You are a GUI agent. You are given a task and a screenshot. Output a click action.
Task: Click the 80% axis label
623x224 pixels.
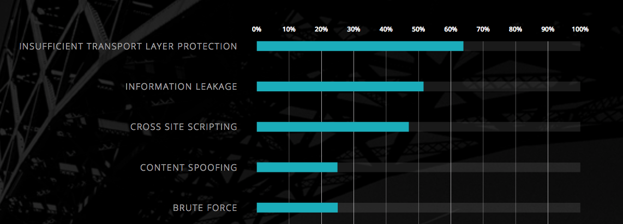point(516,29)
